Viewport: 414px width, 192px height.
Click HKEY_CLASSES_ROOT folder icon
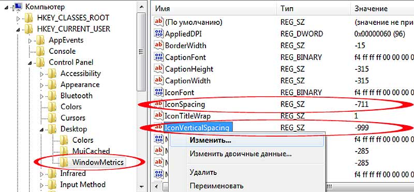28,18
